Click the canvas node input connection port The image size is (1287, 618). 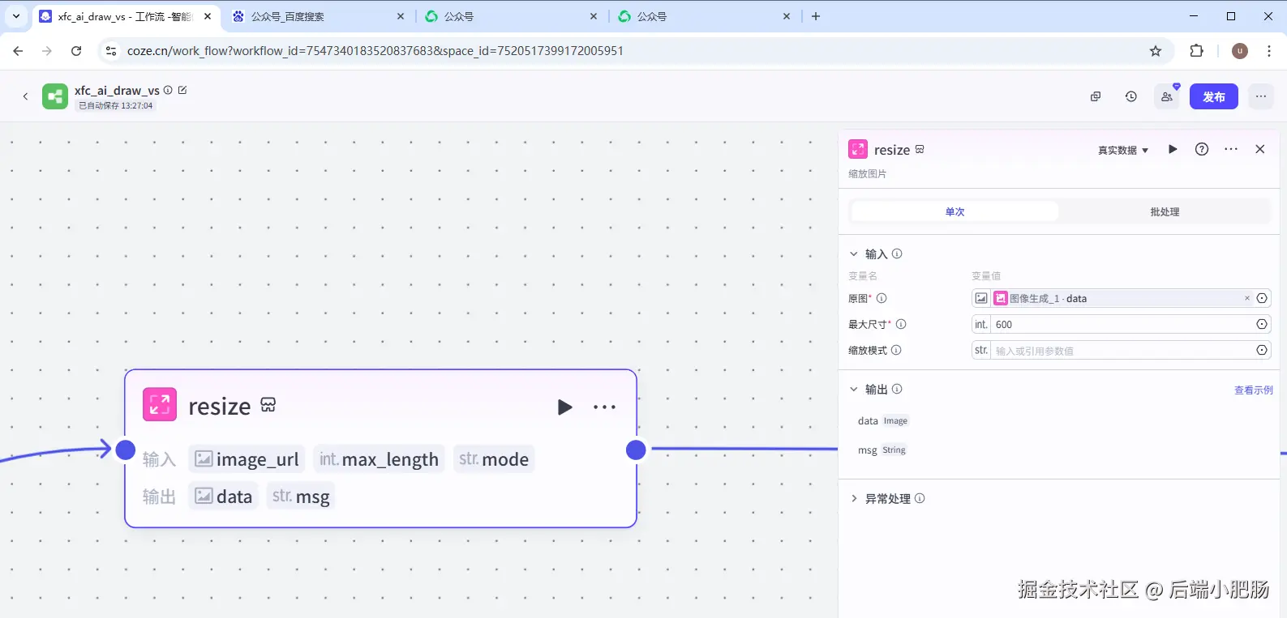[126, 450]
